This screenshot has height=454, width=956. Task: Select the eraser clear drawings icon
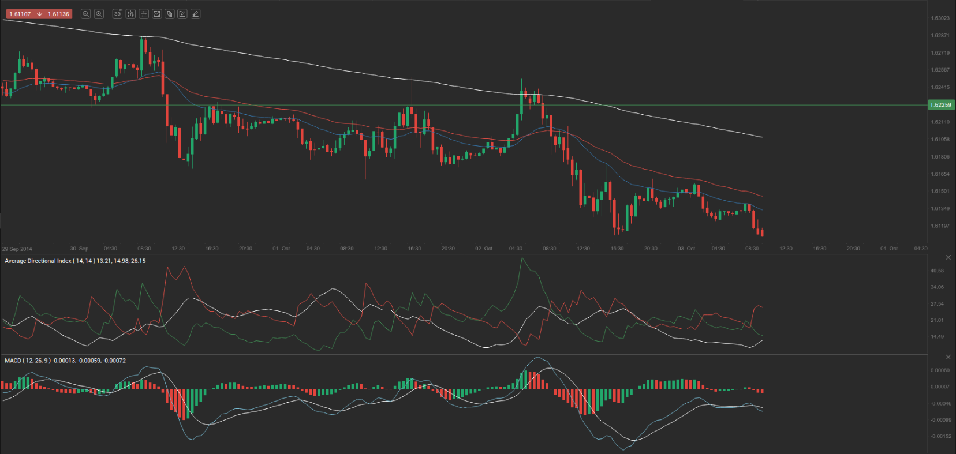click(x=195, y=14)
